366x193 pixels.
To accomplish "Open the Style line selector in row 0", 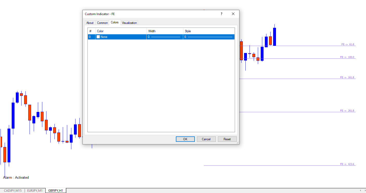I will tap(209, 37).
